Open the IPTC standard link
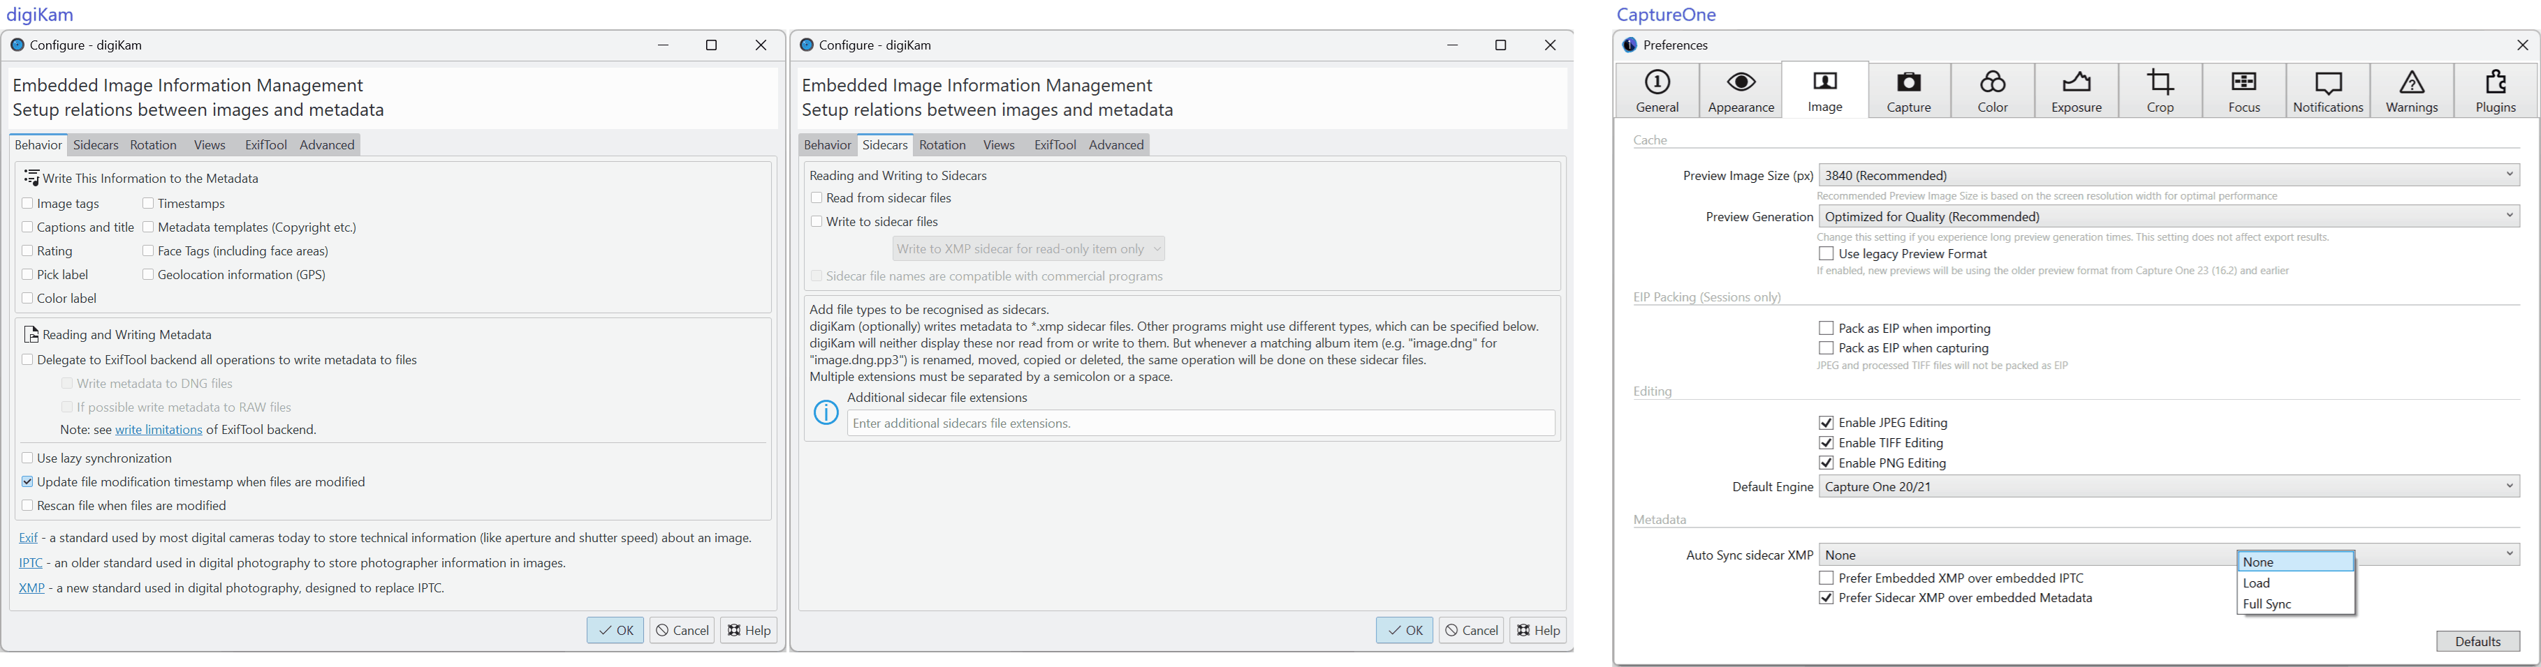Screen dimensions: 2541x667 (31, 564)
